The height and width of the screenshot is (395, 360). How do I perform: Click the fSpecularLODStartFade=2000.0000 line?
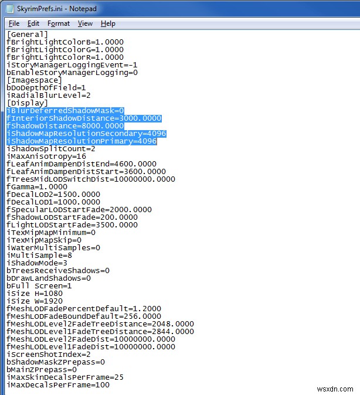[x=79, y=210]
